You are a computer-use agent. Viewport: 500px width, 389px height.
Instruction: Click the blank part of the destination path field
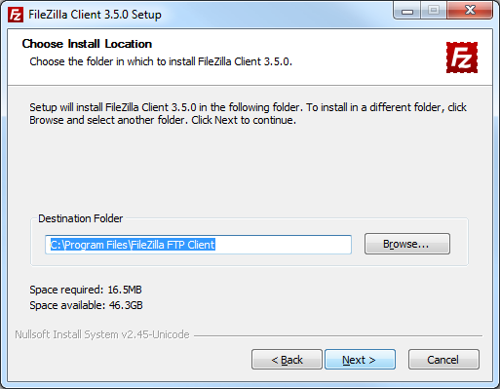[x=283, y=245]
